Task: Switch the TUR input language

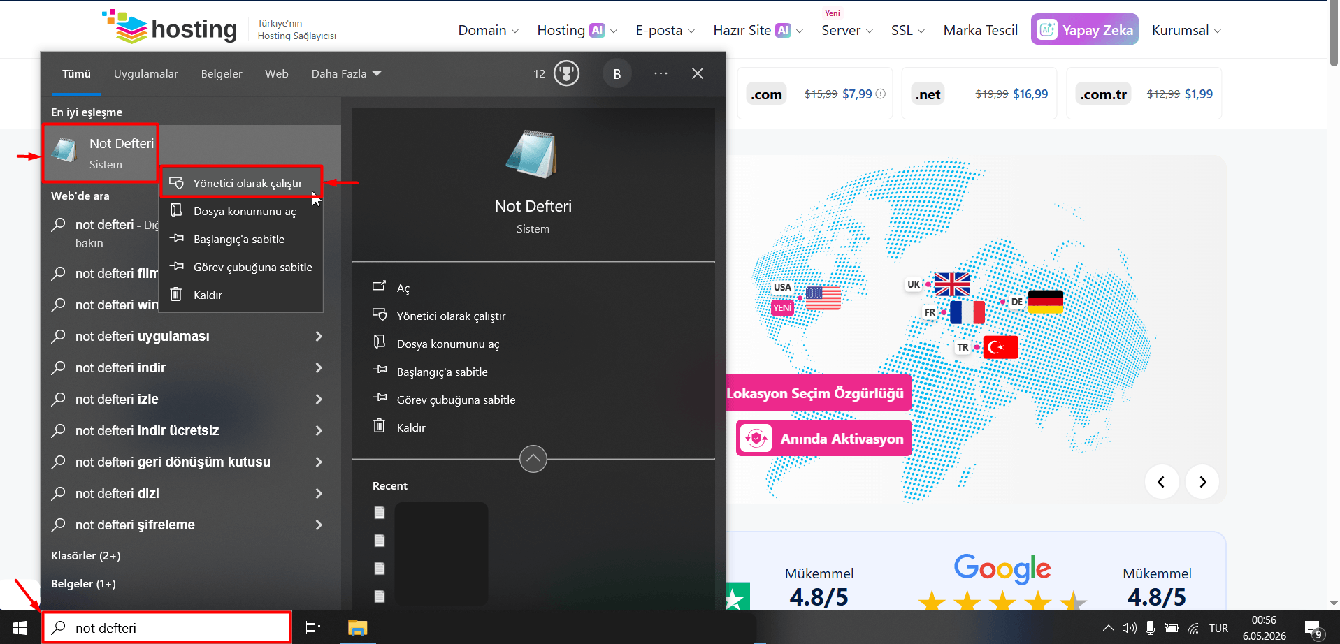Action: 1218,628
